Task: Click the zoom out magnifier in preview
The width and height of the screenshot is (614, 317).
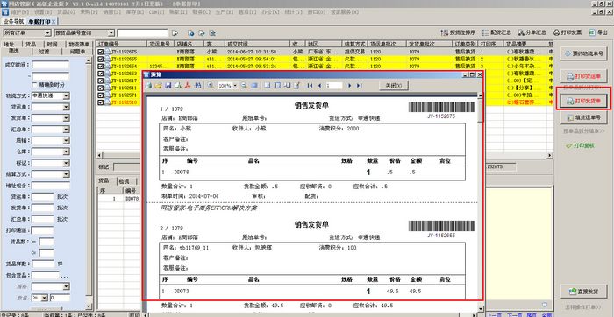Action: [244, 85]
